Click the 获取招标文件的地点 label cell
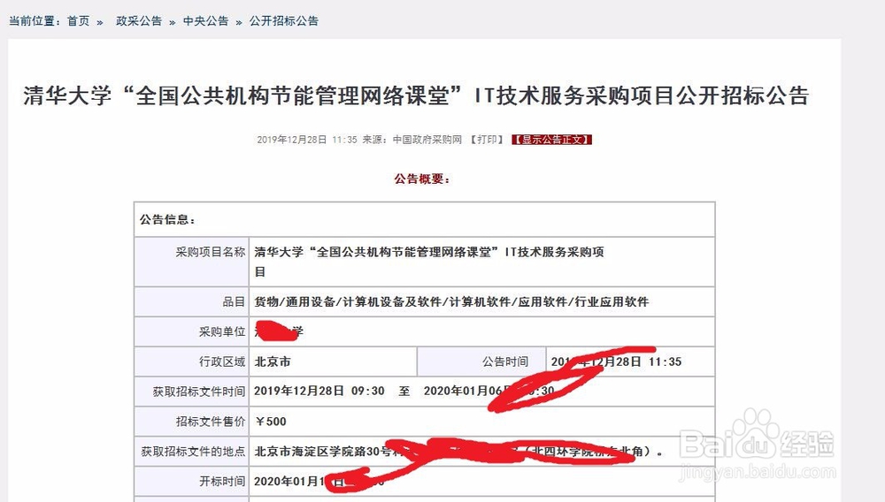This screenshot has width=885, height=502. click(x=192, y=451)
